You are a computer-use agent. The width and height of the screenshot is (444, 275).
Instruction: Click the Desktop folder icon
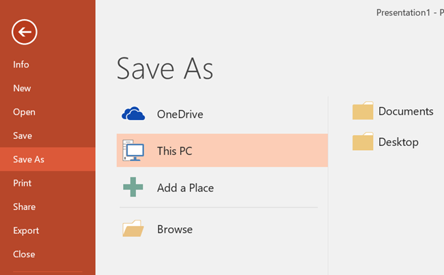(x=363, y=142)
